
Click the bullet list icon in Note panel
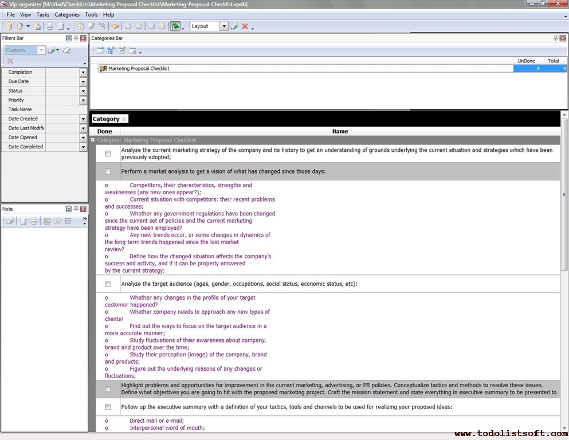pyautogui.click(x=68, y=221)
